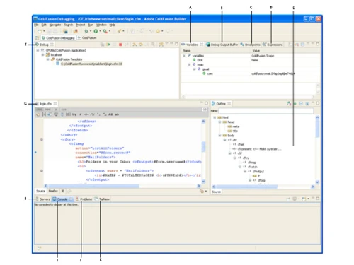
Task: Click the '#' wrap icon in editor toolbar
Action: (80, 114)
